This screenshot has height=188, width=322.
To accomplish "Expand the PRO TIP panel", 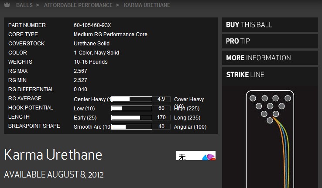I will click(x=270, y=41).
